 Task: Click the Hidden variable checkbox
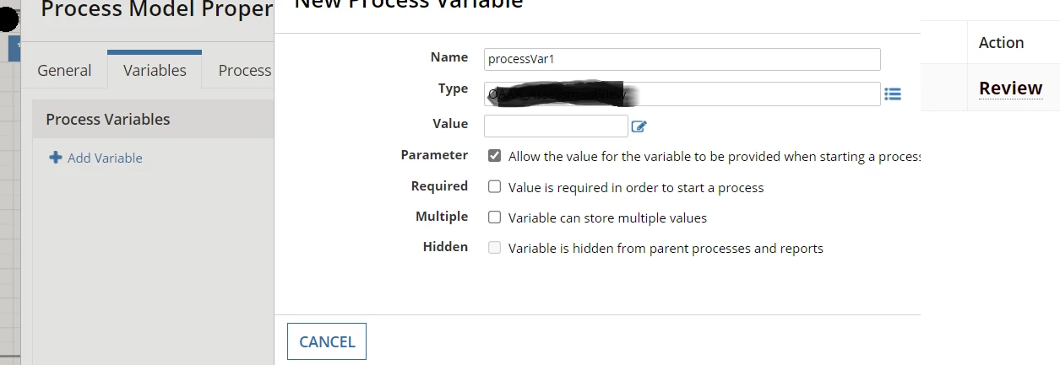[495, 248]
